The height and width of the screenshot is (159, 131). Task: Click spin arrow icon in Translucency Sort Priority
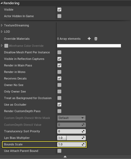[x=83, y=131]
